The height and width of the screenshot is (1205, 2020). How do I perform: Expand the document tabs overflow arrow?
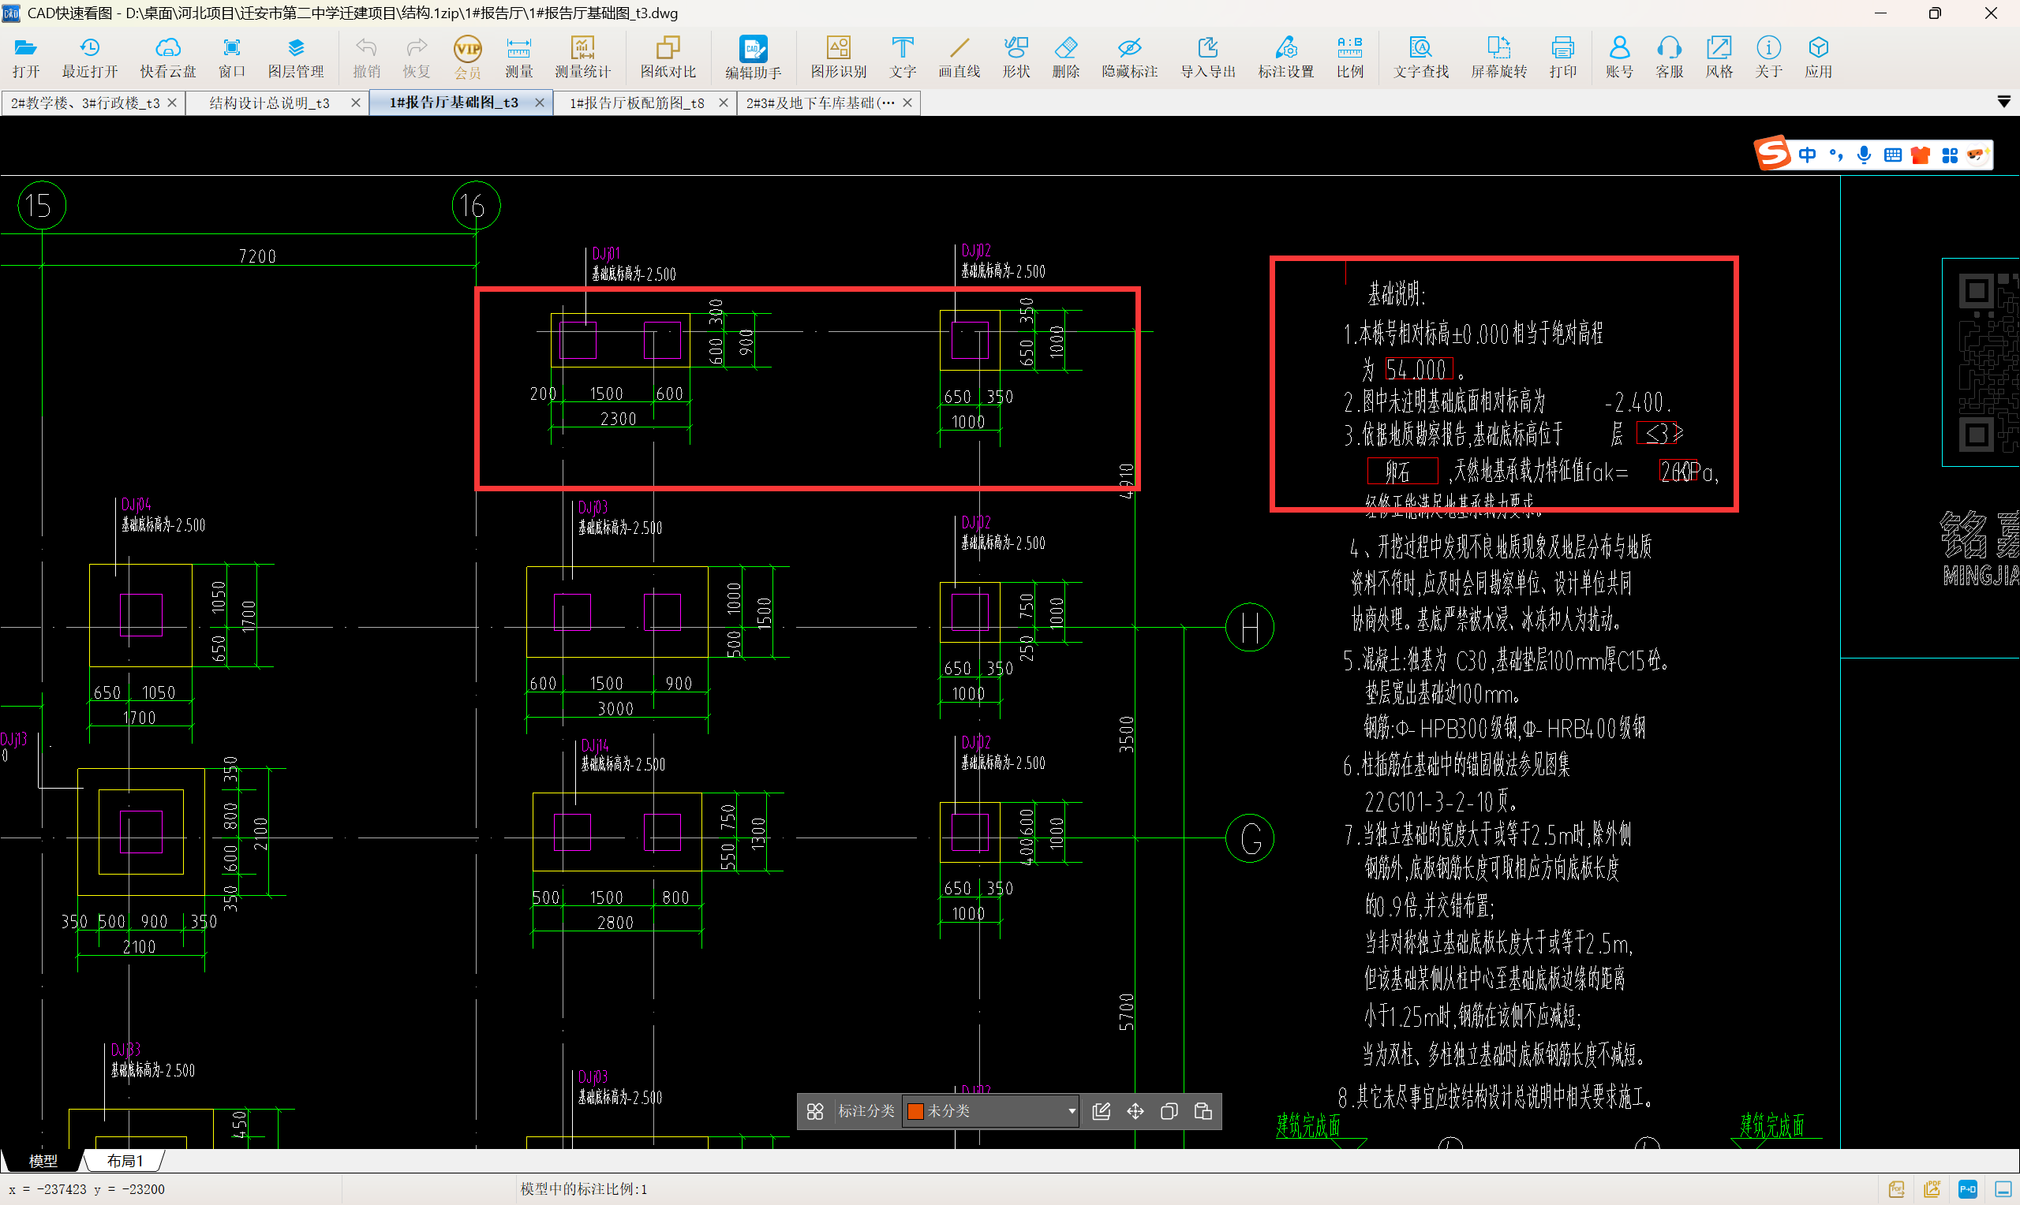click(x=2003, y=103)
